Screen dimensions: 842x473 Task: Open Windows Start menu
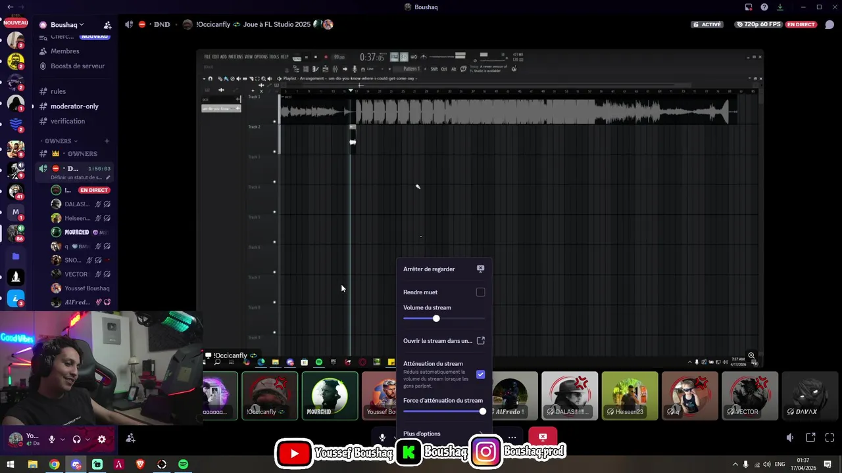[12, 464]
